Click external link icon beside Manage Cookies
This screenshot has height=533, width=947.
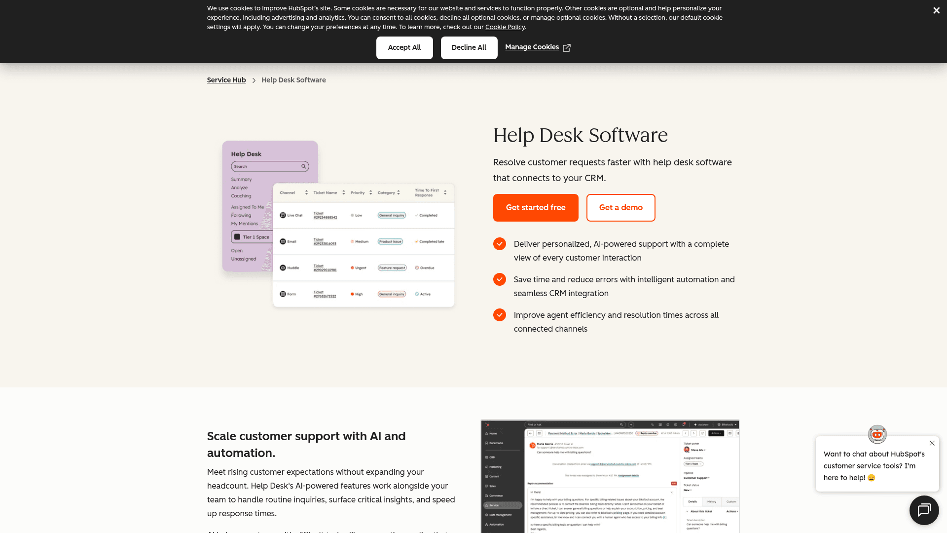coord(567,47)
